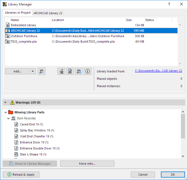The height and width of the screenshot is (180, 188).
Task: Click the OK button
Action: 173,175
